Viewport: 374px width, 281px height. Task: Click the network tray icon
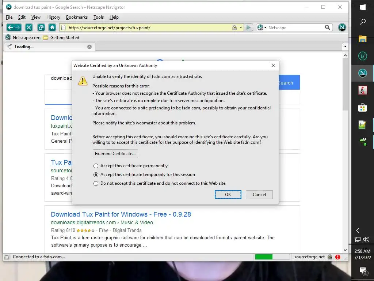coord(358,239)
